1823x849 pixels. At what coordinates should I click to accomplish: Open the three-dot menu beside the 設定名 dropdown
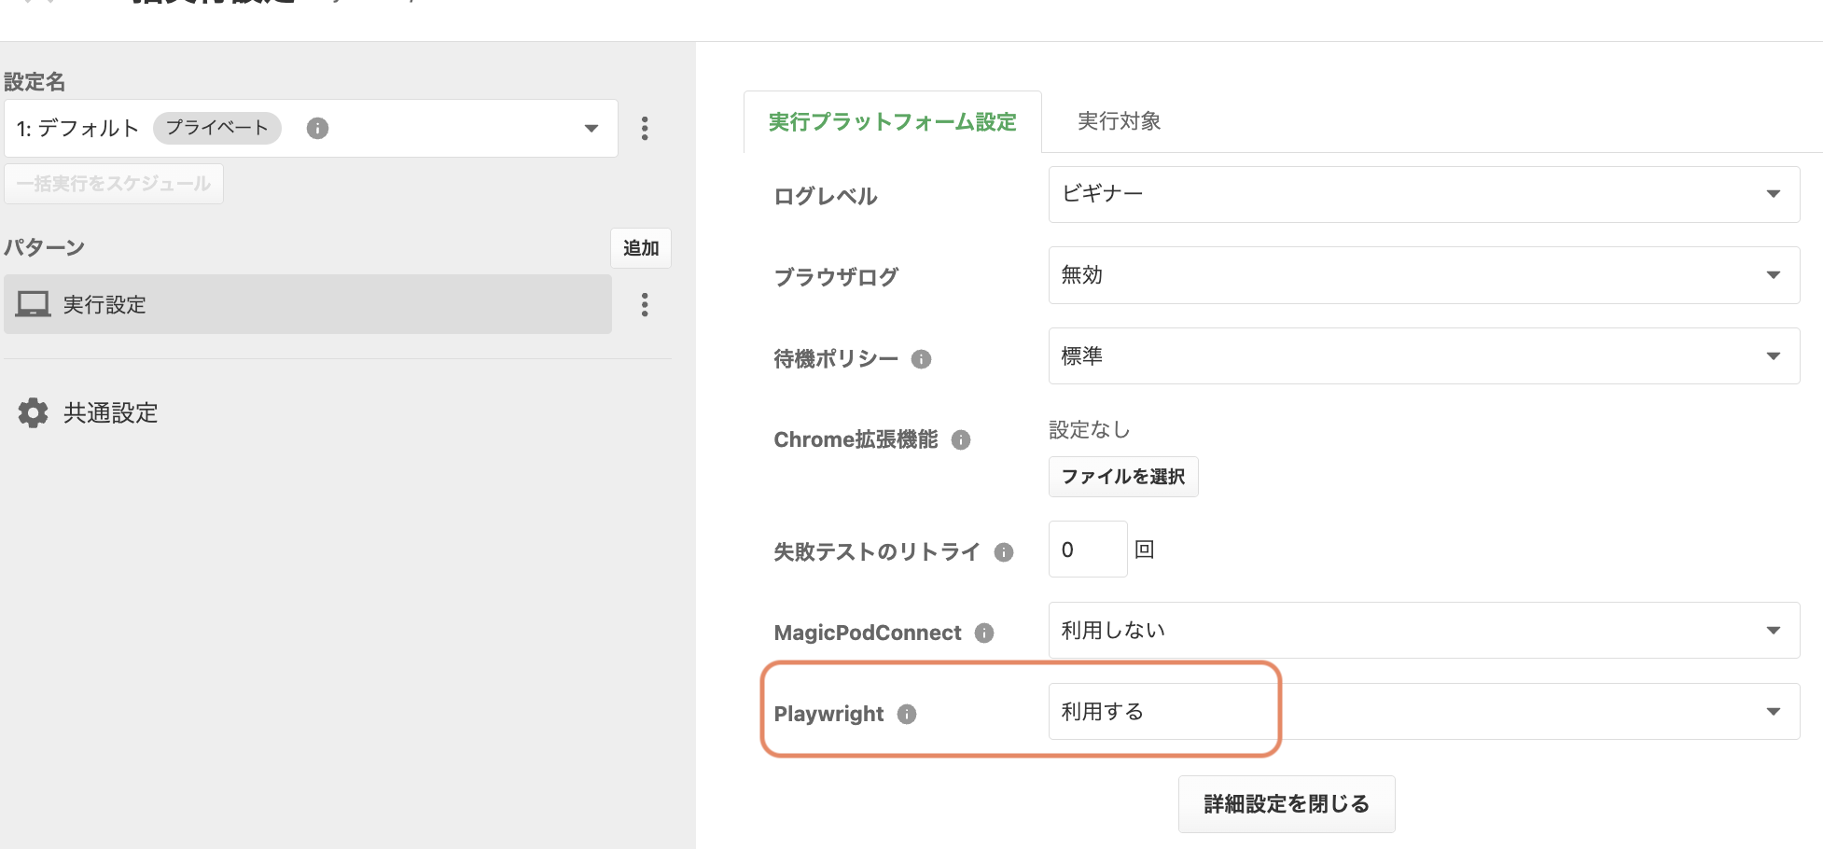pos(645,129)
